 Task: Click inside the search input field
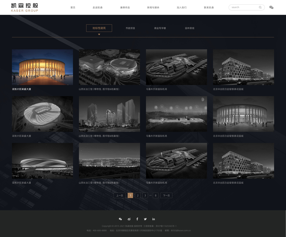coord(243,7)
